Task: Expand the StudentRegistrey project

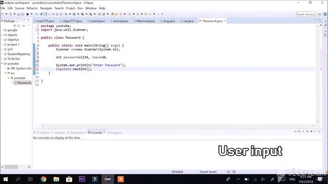Action: (x=2, y=54)
